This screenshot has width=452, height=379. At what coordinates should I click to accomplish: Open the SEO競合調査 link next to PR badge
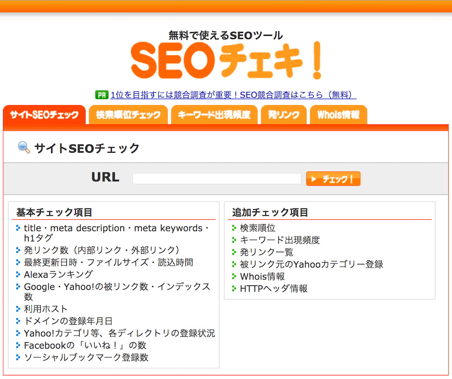tap(232, 95)
